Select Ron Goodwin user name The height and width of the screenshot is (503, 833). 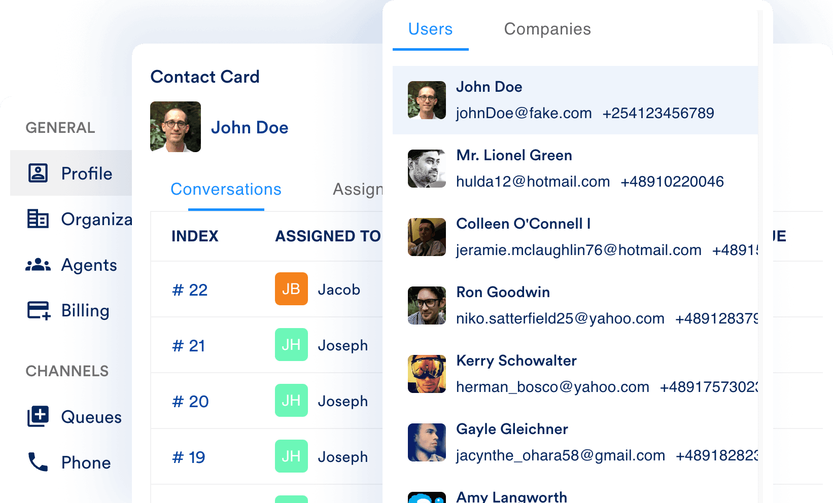[503, 292]
